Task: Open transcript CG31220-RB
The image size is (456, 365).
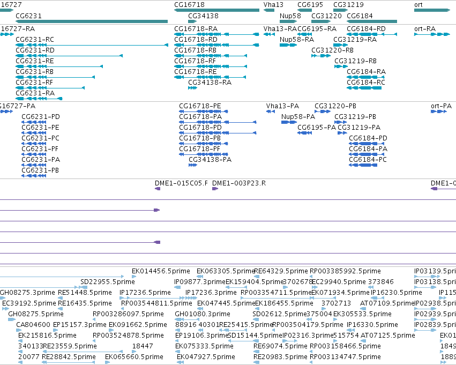Action: coord(321,56)
